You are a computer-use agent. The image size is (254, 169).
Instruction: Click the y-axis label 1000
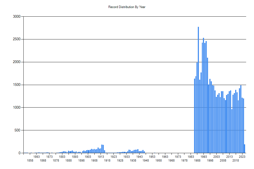pyautogui.click(x=17, y=107)
